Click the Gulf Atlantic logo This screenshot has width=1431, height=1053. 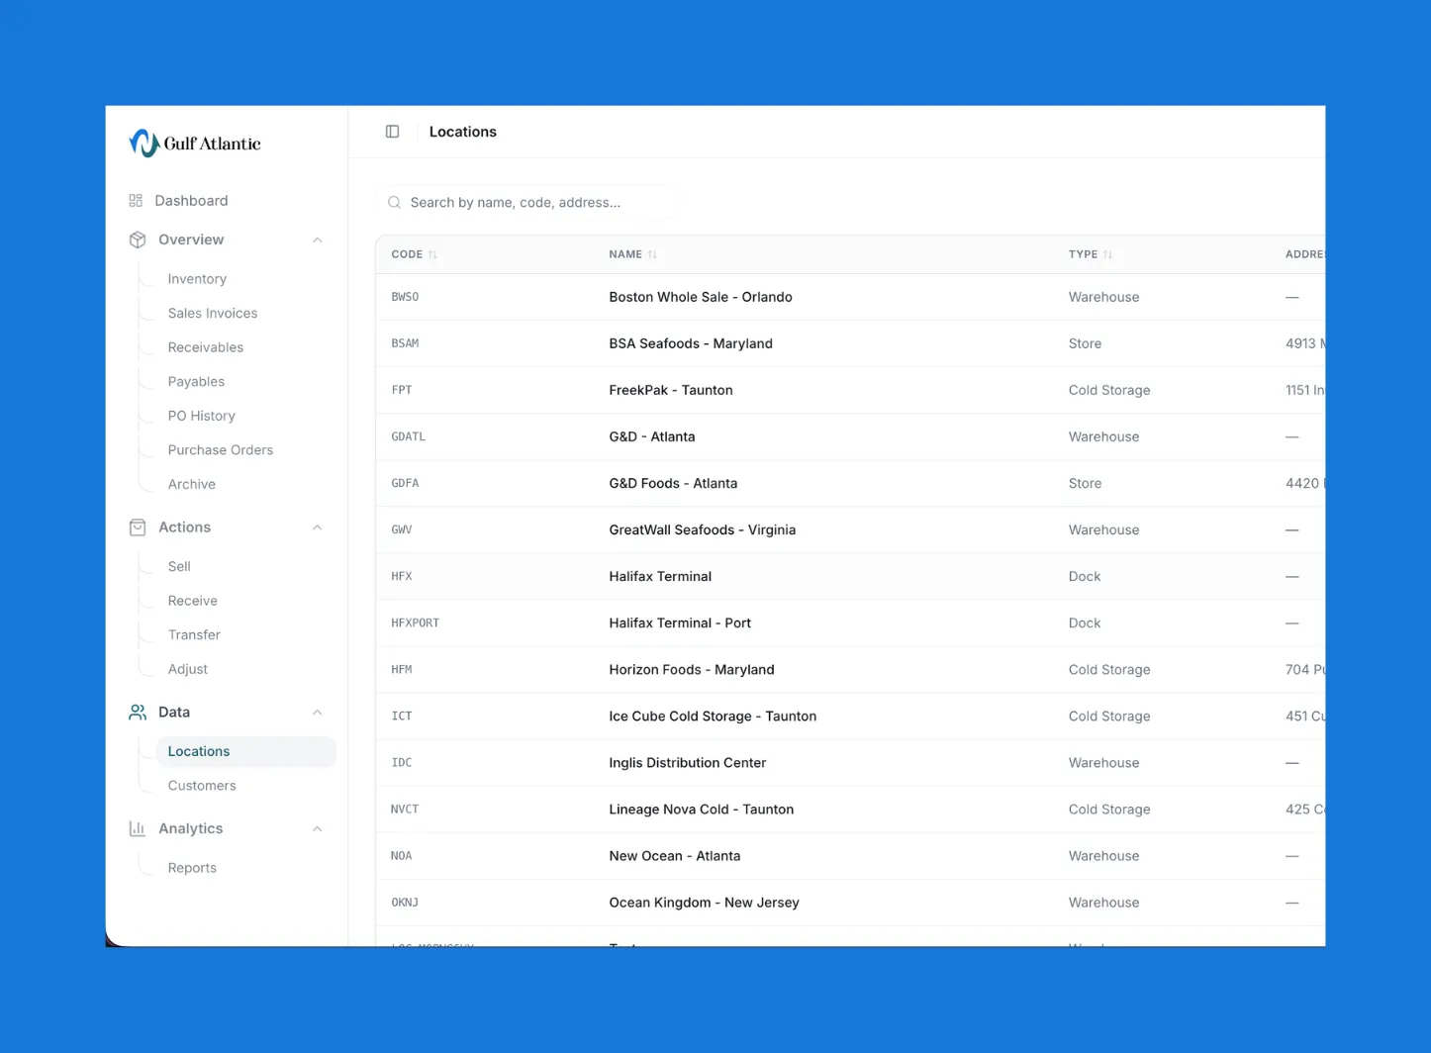pyautogui.click(x=195, y=144)
